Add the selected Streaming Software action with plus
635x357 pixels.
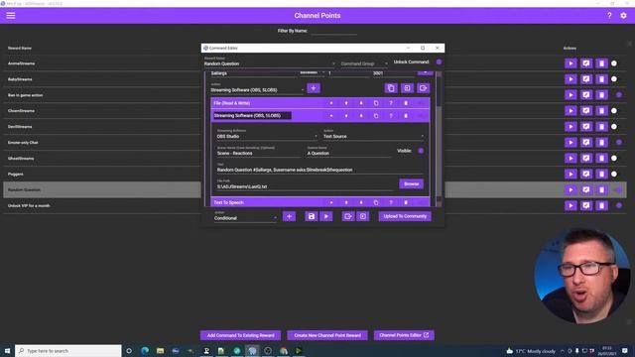click(314, 88)
